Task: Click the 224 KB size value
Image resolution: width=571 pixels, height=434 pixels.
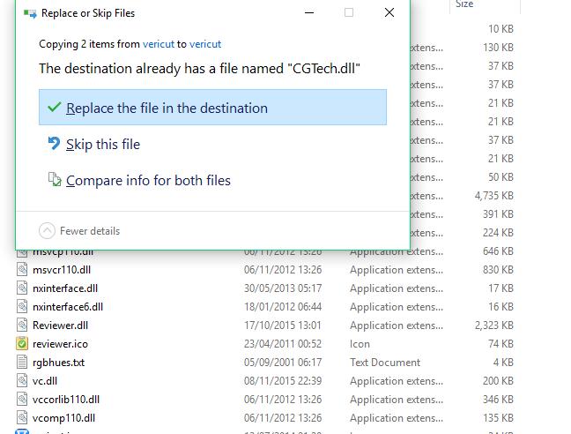Action: 498,233
